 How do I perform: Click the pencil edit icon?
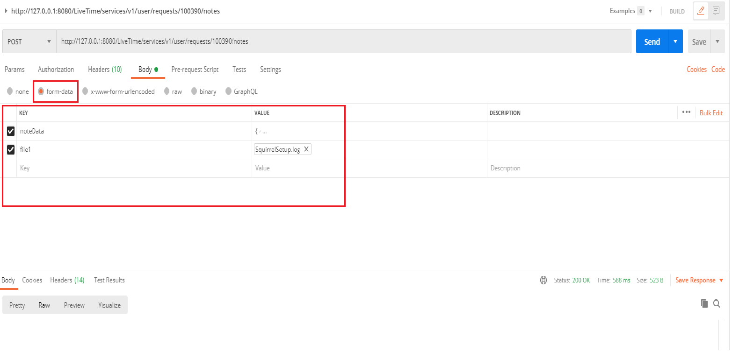pyautogui.click(x=701, y=11)
